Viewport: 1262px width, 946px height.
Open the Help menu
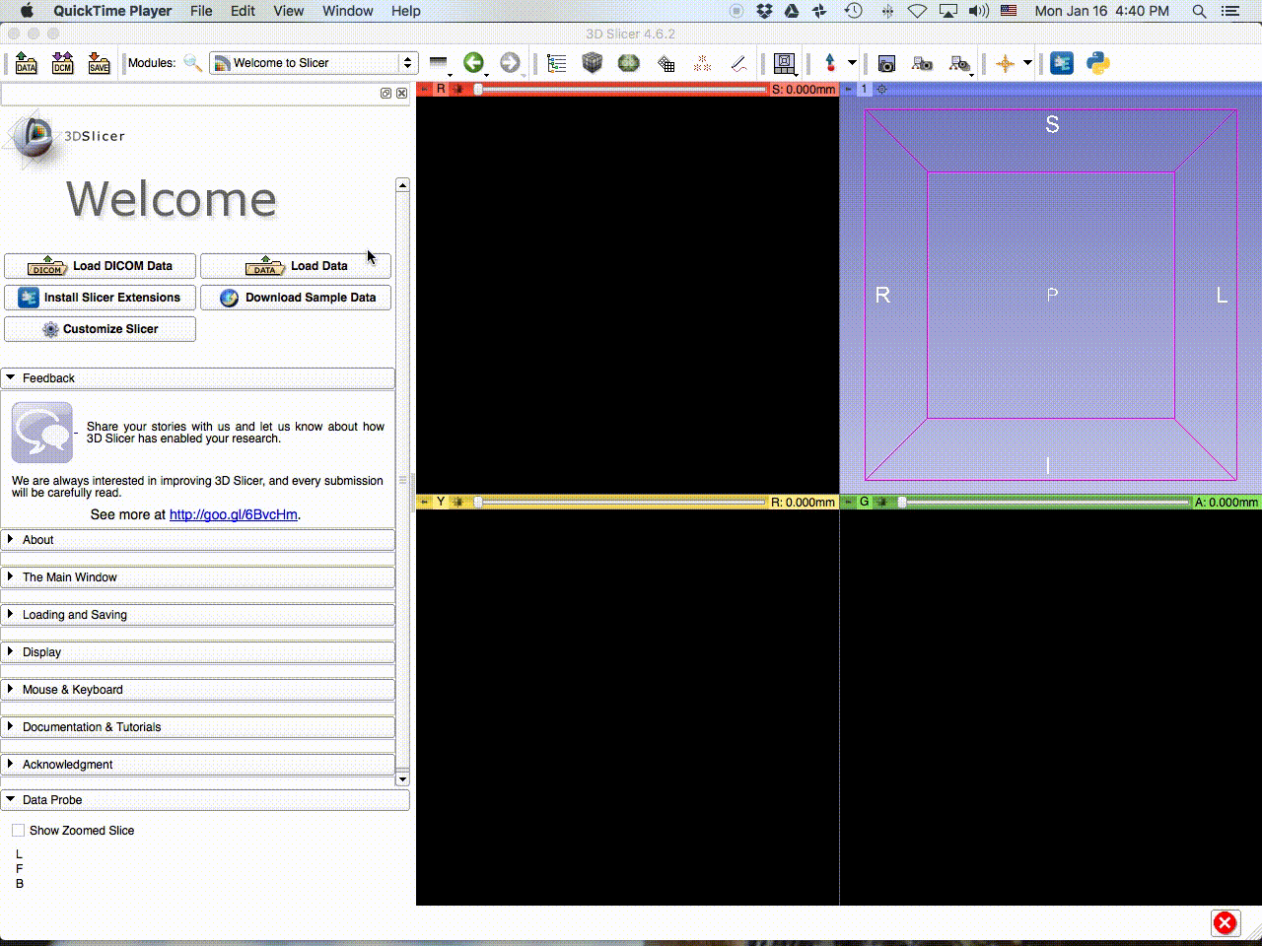point(406,11)
